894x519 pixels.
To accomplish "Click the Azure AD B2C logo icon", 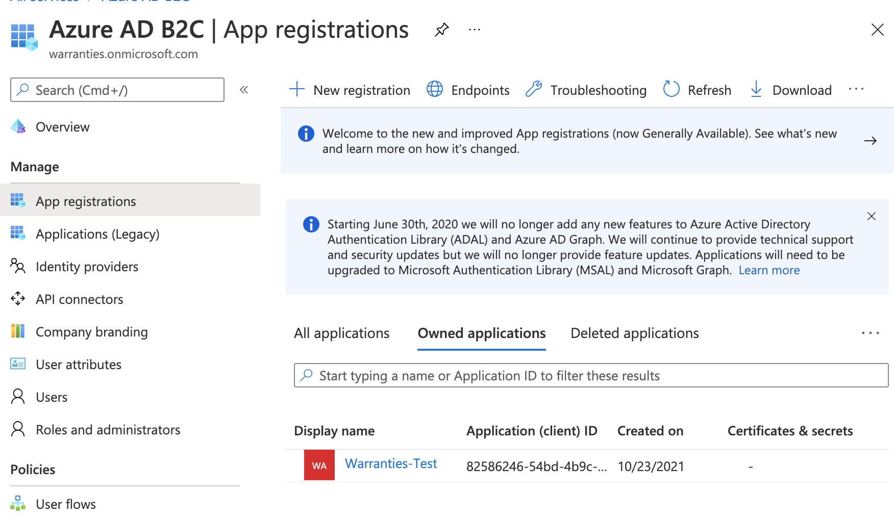I will 24,37.
